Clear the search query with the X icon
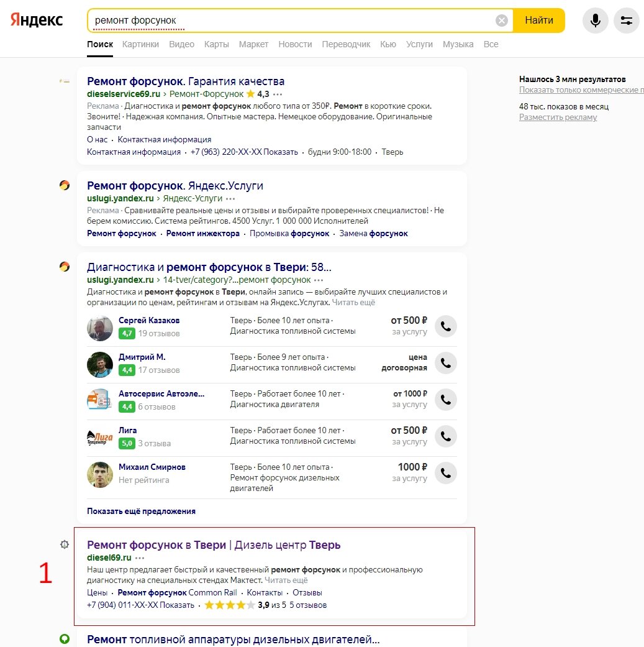 point(501,21)
